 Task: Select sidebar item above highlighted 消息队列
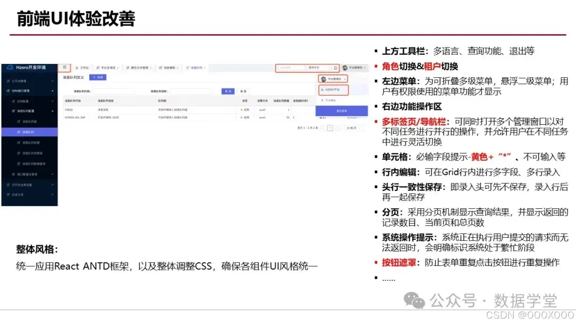(x=29, y=122)
